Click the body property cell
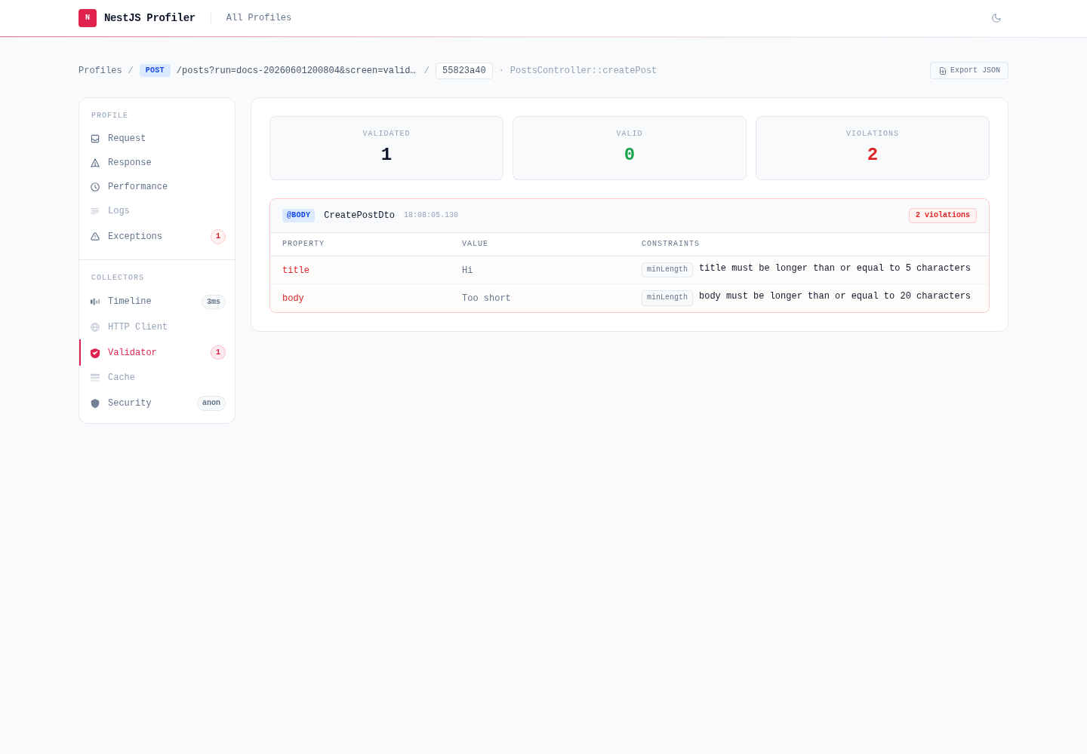The image size is (1087, 754). (293, 299)
